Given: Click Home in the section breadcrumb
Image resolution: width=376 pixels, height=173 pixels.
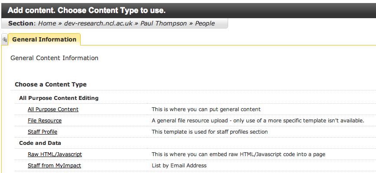Looking at the screenshot, I should pyautogui.click(x=47, y=23).
